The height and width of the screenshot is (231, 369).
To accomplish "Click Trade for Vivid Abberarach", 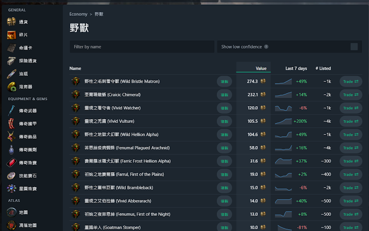I will [351, 201].
